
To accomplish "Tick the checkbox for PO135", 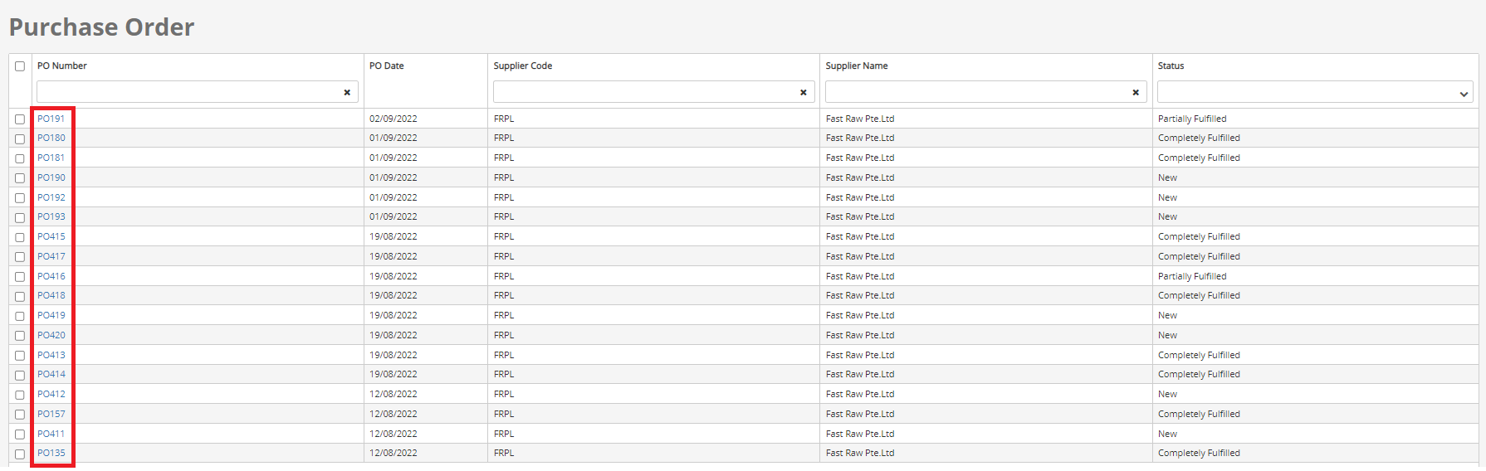I will [20, 454].
